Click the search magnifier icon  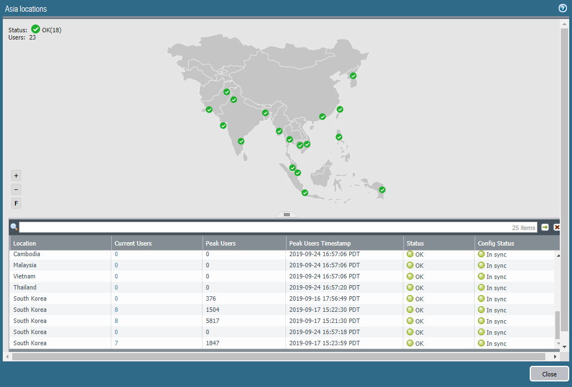(x=14, y=227)
